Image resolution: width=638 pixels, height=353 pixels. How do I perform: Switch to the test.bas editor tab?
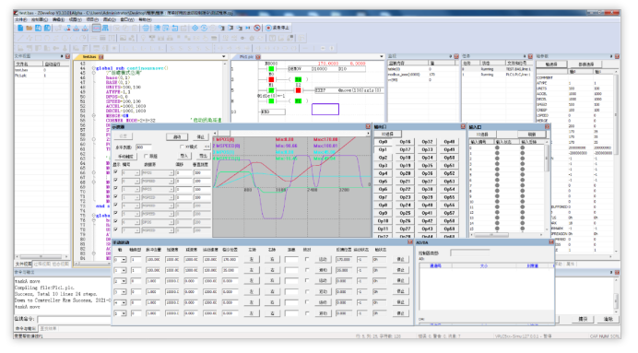click(89, 57)
